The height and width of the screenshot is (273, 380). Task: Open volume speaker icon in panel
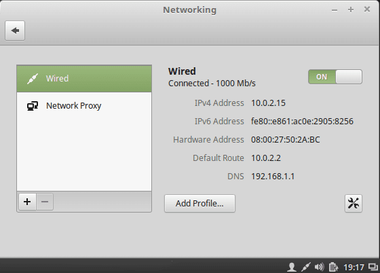[319, 267]
